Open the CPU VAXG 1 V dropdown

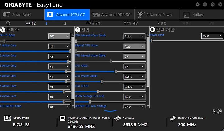pyautogui.click(x=134, y=67)
